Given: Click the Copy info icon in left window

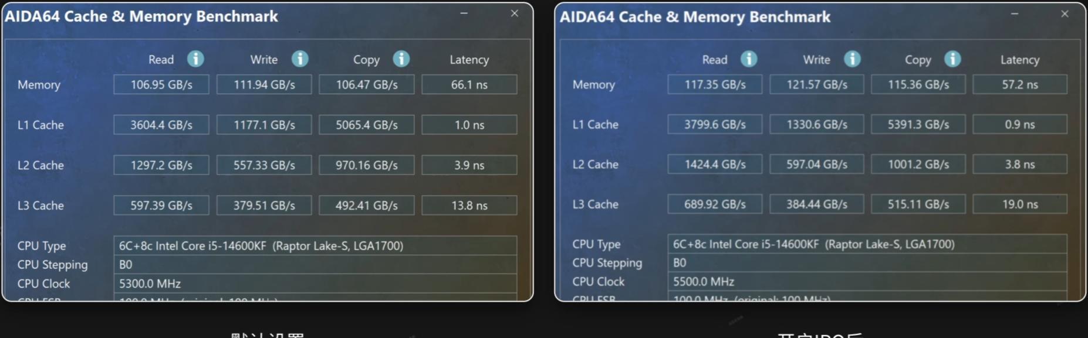Looking at the screenshot, I should click(401, 59).
